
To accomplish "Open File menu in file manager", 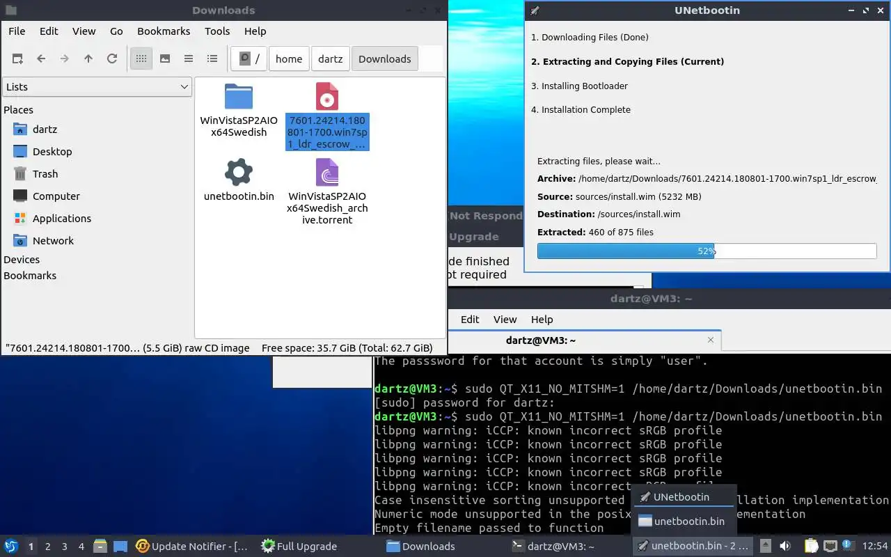I will [17, 31].
